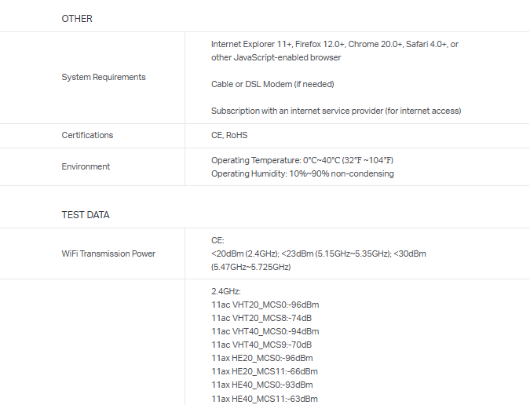Screen dimensions: 530x405
Task: Click the 11ax HE20_MCS0 sensitivity entry
Action: coord(261,358)
